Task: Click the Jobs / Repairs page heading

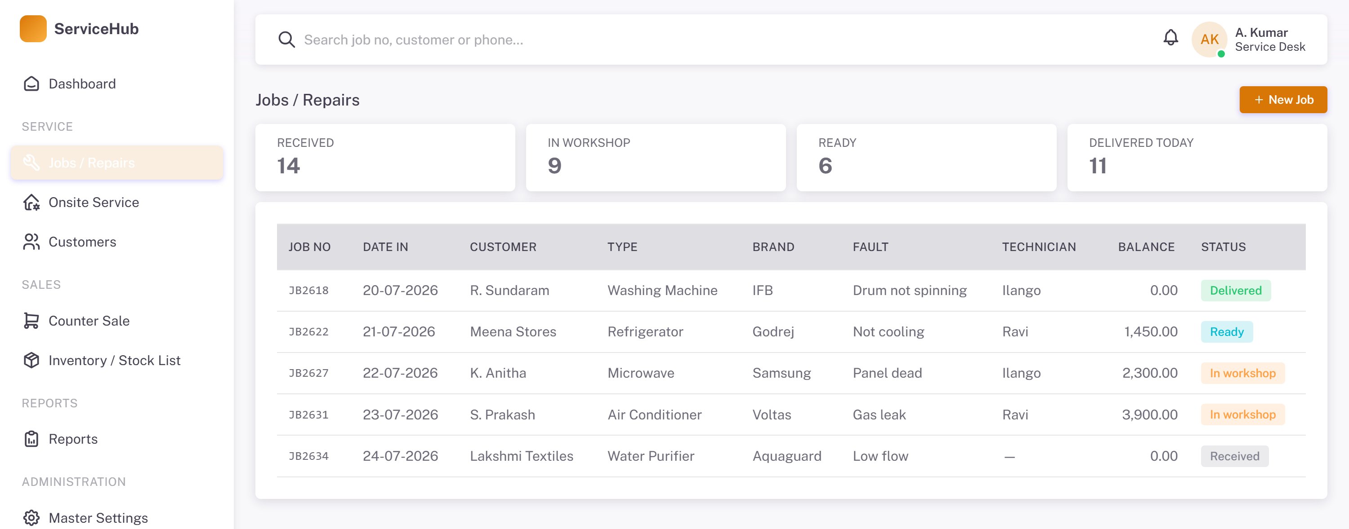Action: point(308,100)
